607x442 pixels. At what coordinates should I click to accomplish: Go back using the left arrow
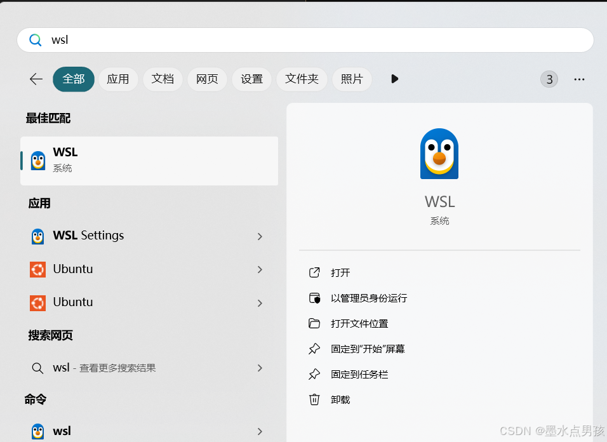pyautogui.click(x=36, y=79)
